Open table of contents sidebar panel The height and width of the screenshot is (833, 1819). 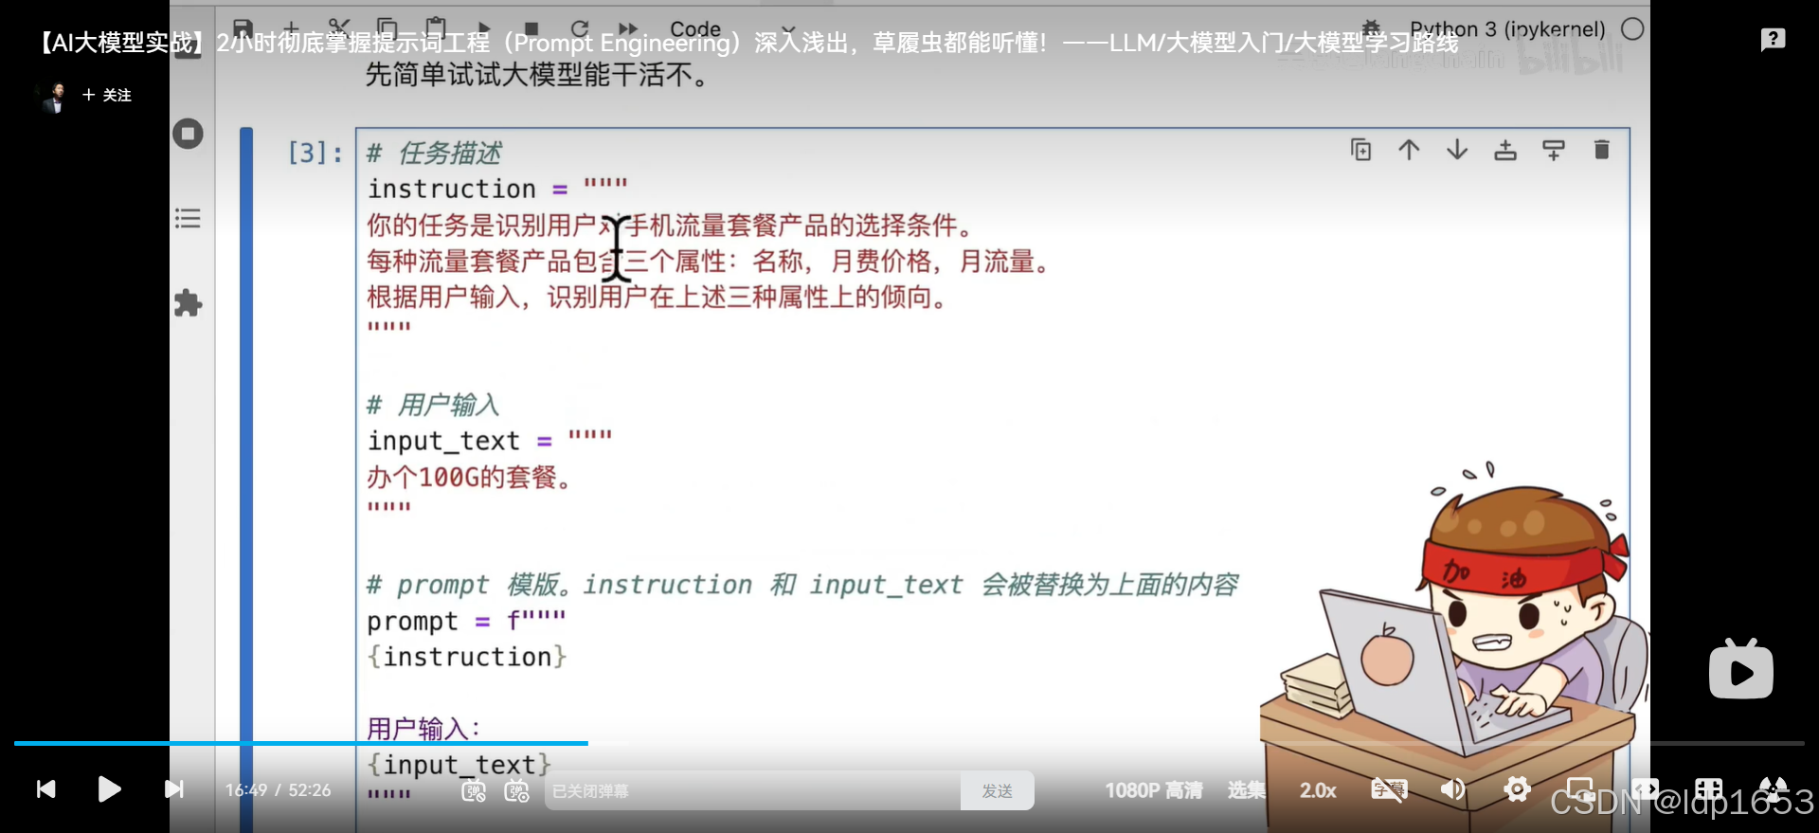point(188,219)
